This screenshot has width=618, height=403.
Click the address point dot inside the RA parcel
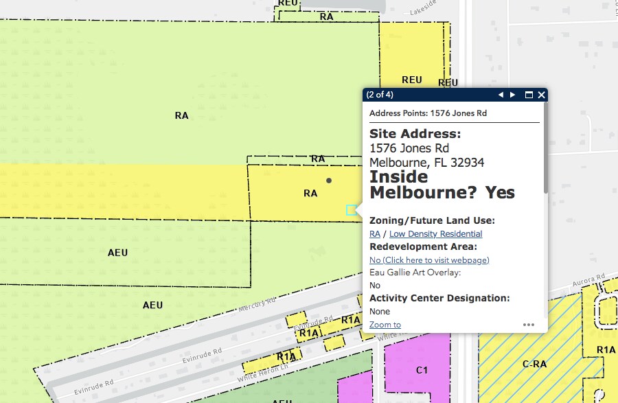(x=328, y=180)
